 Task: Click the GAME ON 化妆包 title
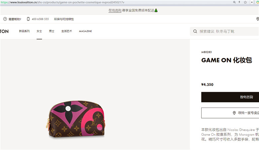(226, 60)
